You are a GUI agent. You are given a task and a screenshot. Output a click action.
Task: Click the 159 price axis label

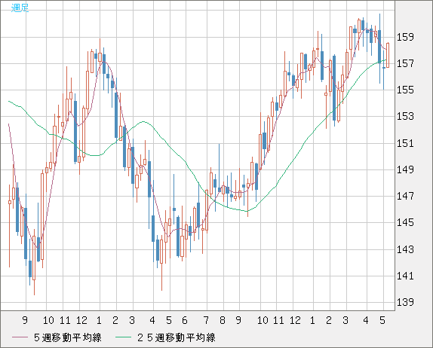(405, 37)
